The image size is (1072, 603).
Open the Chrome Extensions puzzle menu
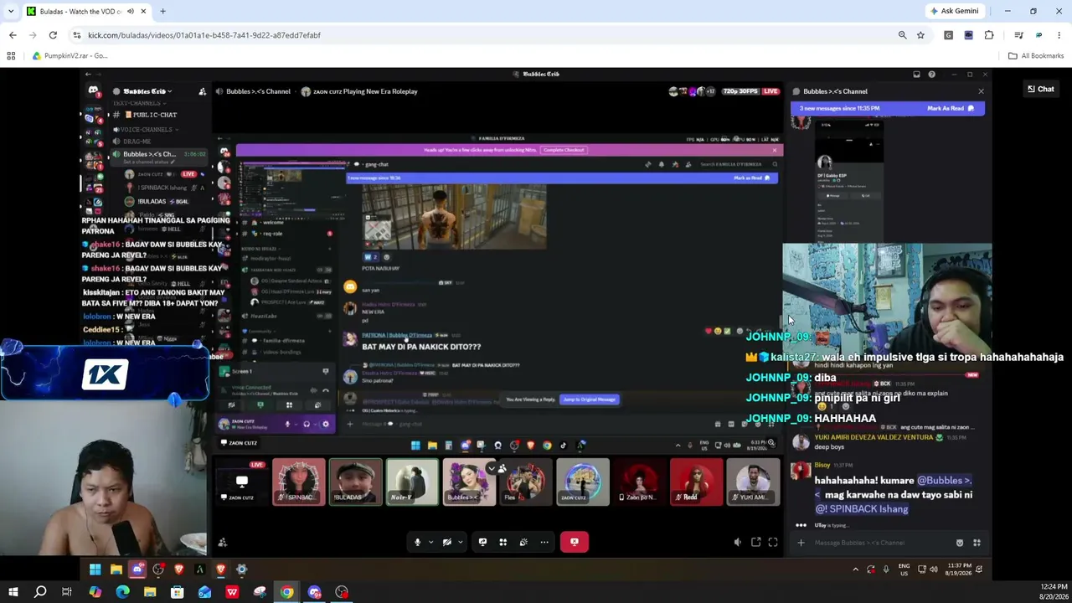[x=989, y=35]
